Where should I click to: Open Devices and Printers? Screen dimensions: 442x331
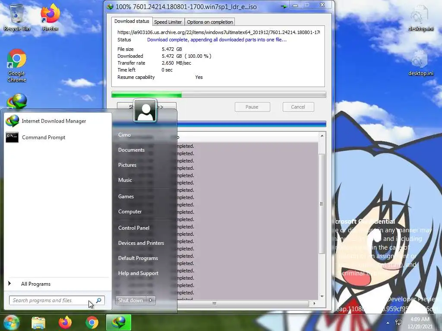(141, 243)
